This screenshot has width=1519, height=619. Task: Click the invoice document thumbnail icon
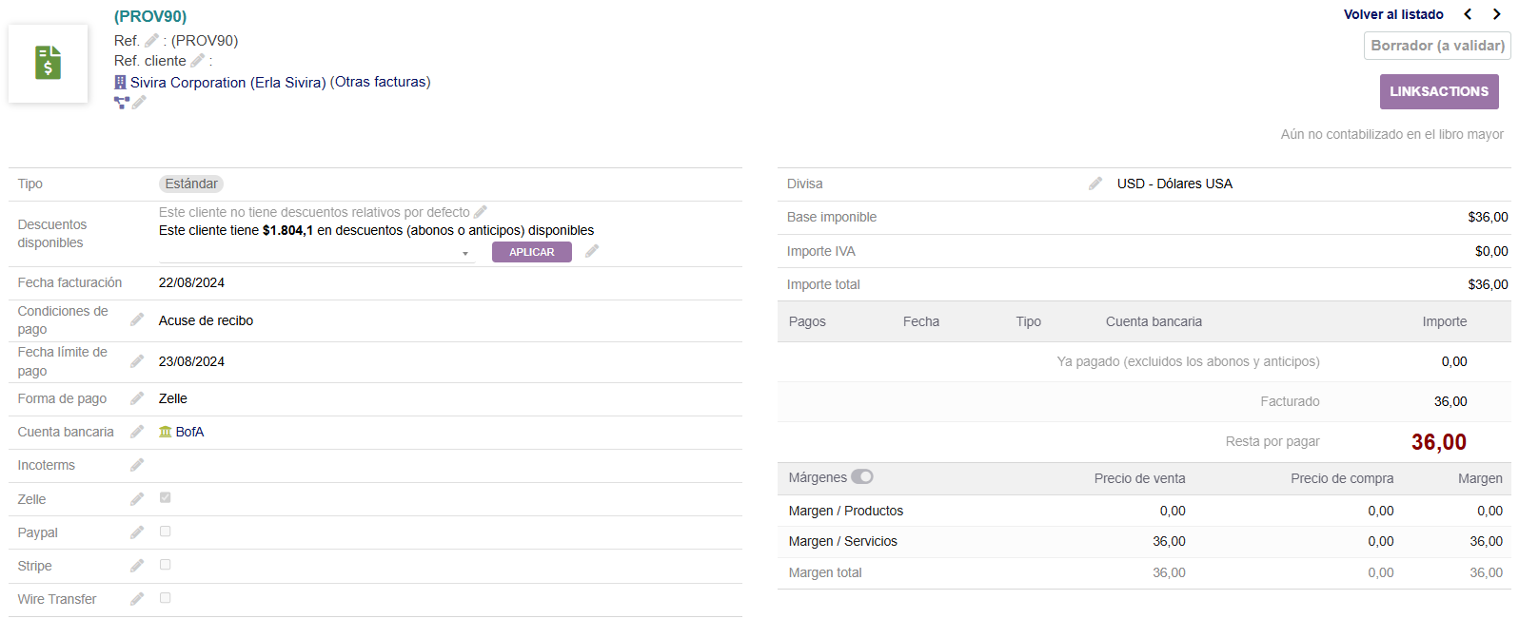coord(48,63)
